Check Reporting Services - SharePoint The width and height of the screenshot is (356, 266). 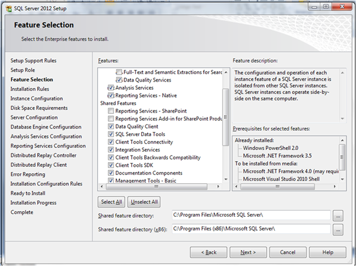[111, 111]
